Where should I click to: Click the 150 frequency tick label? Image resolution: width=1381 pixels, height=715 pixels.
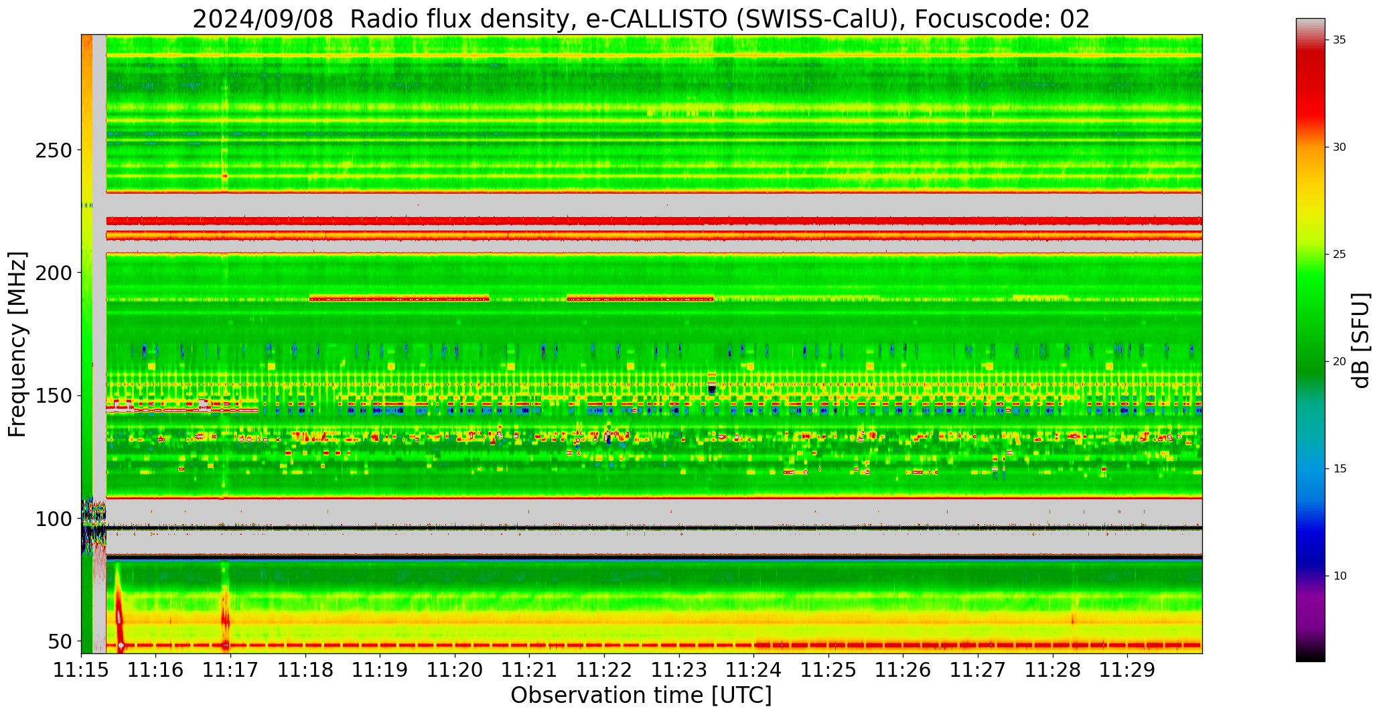coord(53,396)
